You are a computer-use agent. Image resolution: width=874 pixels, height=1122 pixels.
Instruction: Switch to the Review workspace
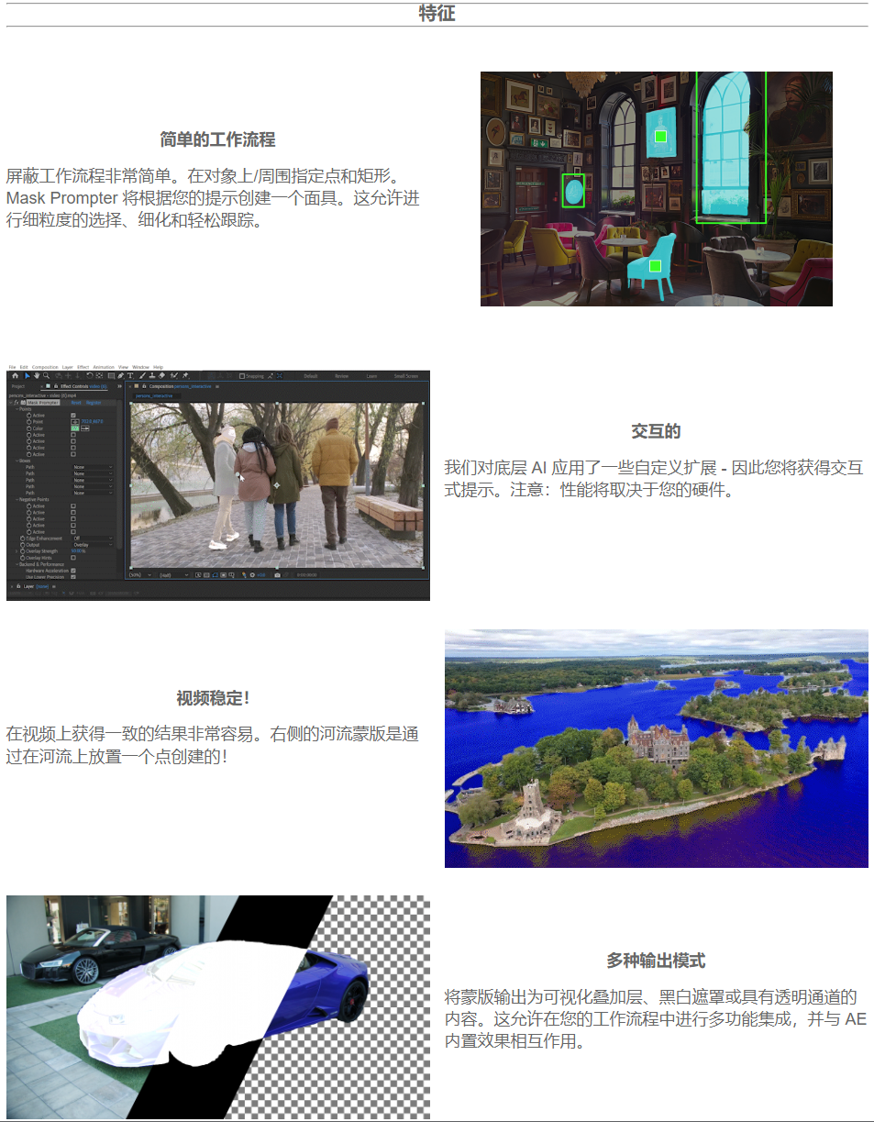341,376
